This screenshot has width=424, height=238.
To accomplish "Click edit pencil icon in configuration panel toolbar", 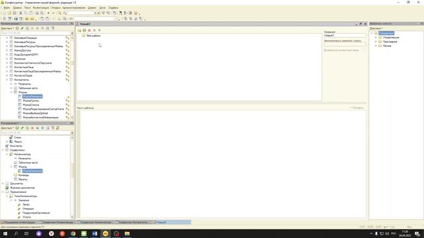I will [x=22, y=28].
